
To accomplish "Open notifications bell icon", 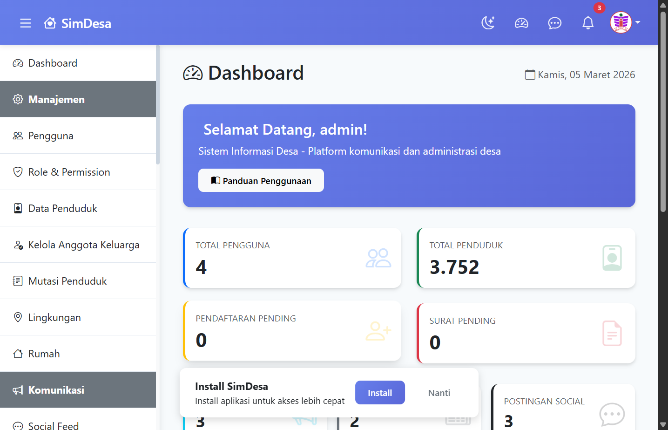I will (x=588, y=23).
